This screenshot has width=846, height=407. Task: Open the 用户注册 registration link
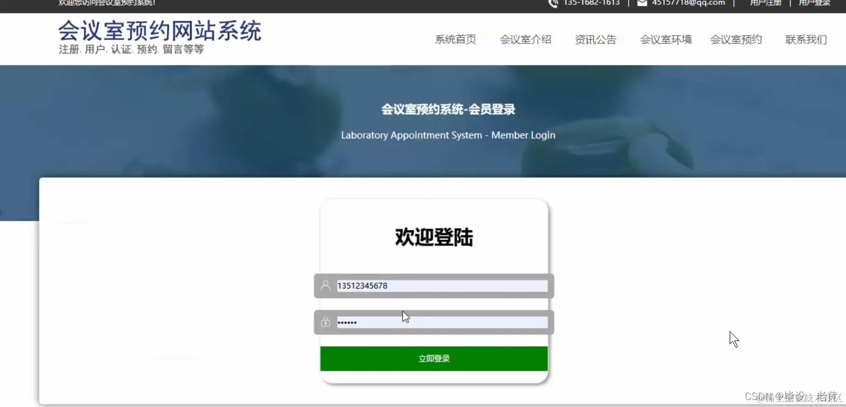coord(764,3)
